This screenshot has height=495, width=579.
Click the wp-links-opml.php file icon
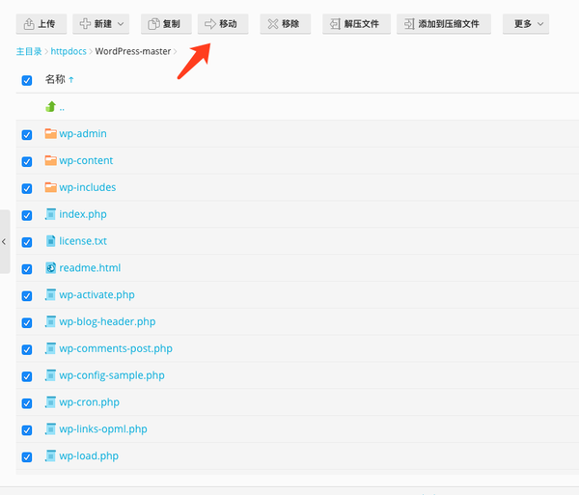tap(50, 429)
